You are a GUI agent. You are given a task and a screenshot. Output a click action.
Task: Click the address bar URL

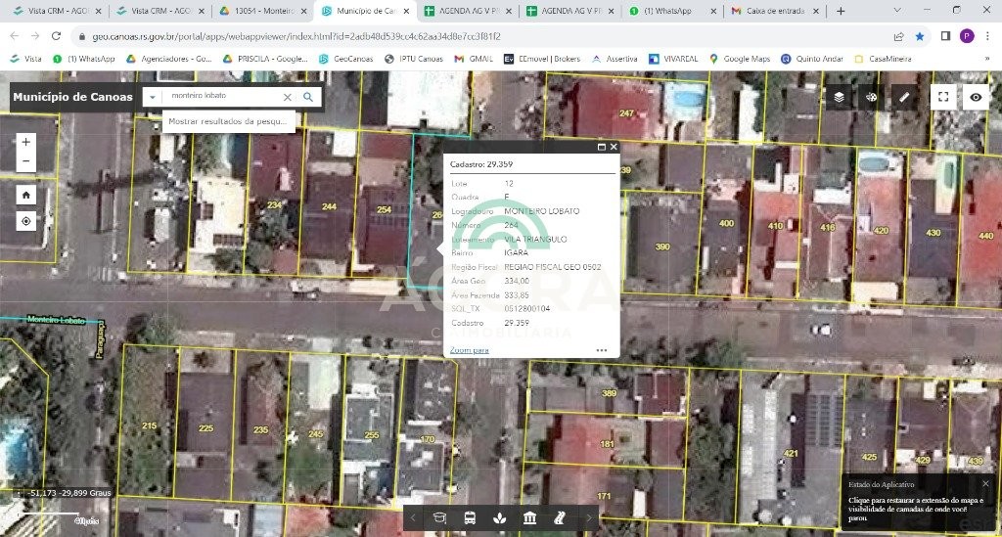(x=296, y=36)
